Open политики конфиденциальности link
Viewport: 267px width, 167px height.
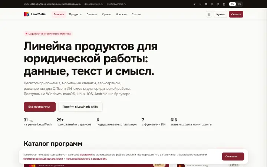tap(43, 159)
